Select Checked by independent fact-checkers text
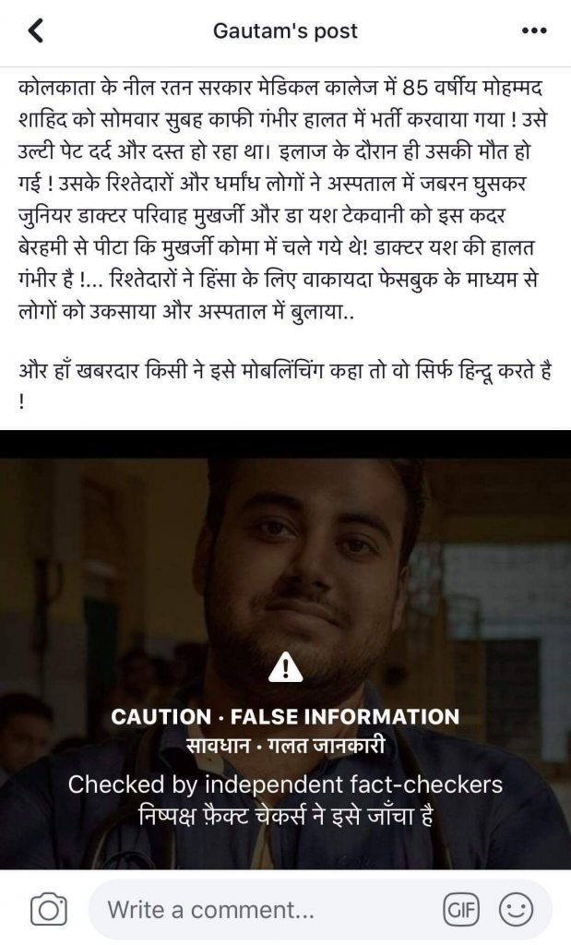The width and height of the screenshot is (571, 945). point(285,784)
